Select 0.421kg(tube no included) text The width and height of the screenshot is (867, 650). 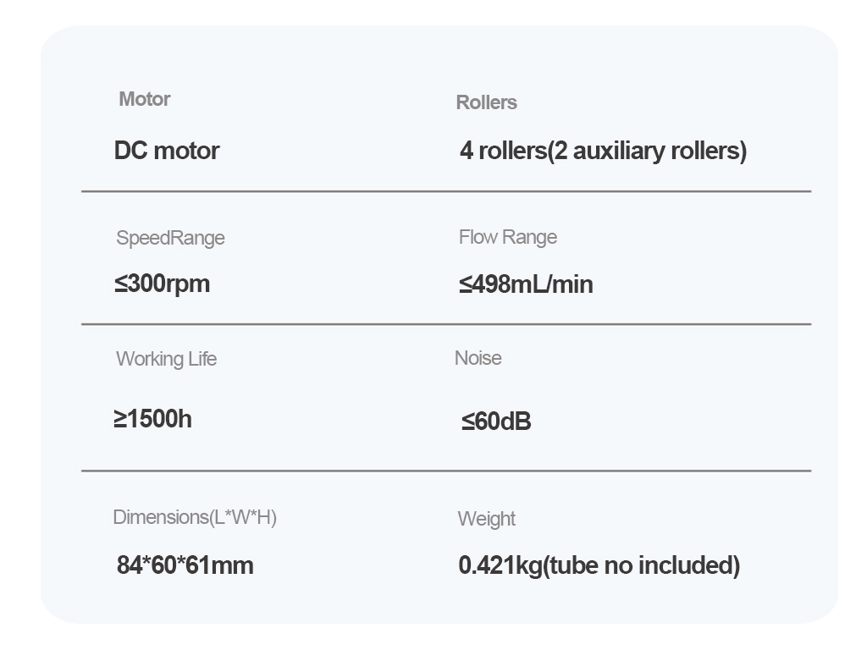(599, 565)
